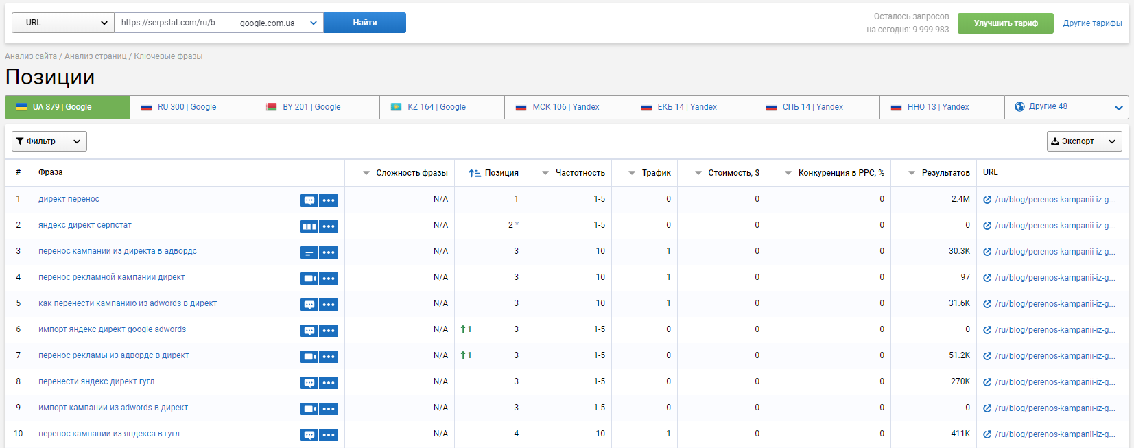The image size is (1134, 448).
Task: Select the МСК 106 Yandex tab
Action: coord(567,107)
